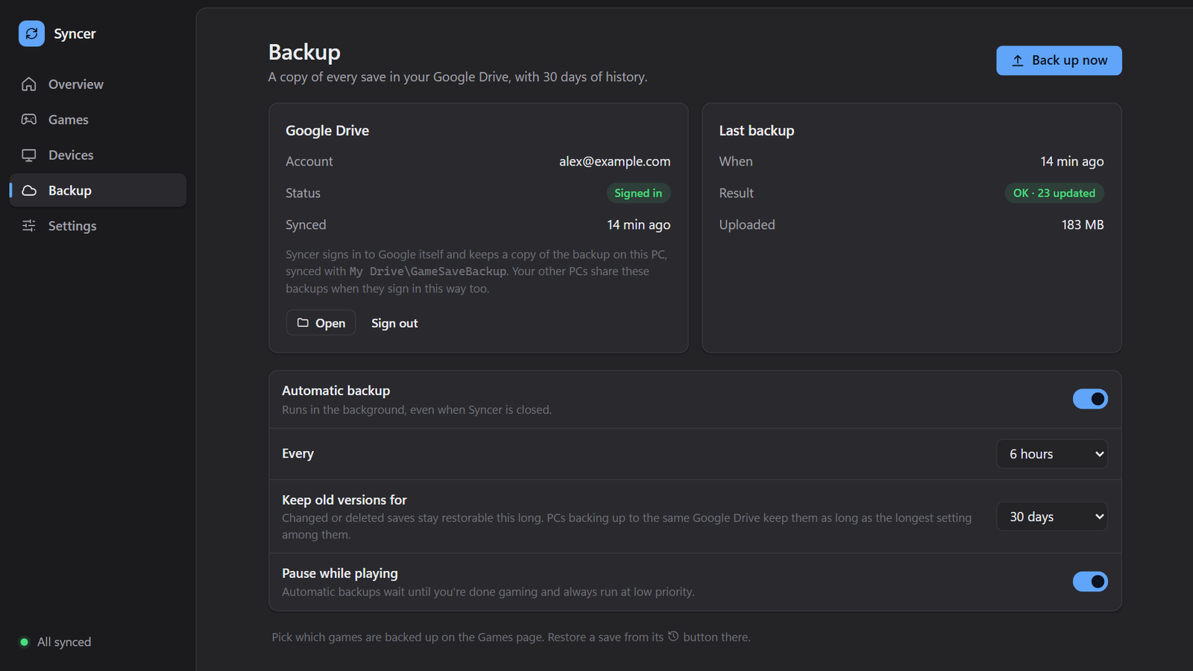Sign out of Google Drive
The image size is (1193, 671).
pos(394,323)
